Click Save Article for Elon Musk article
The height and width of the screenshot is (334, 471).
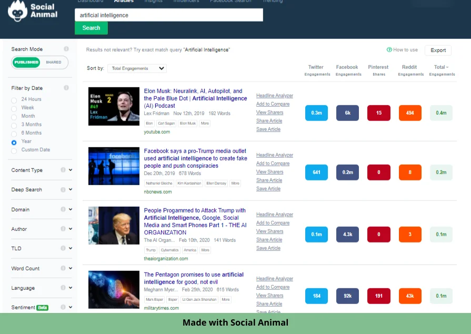click(x=268, y=129)
